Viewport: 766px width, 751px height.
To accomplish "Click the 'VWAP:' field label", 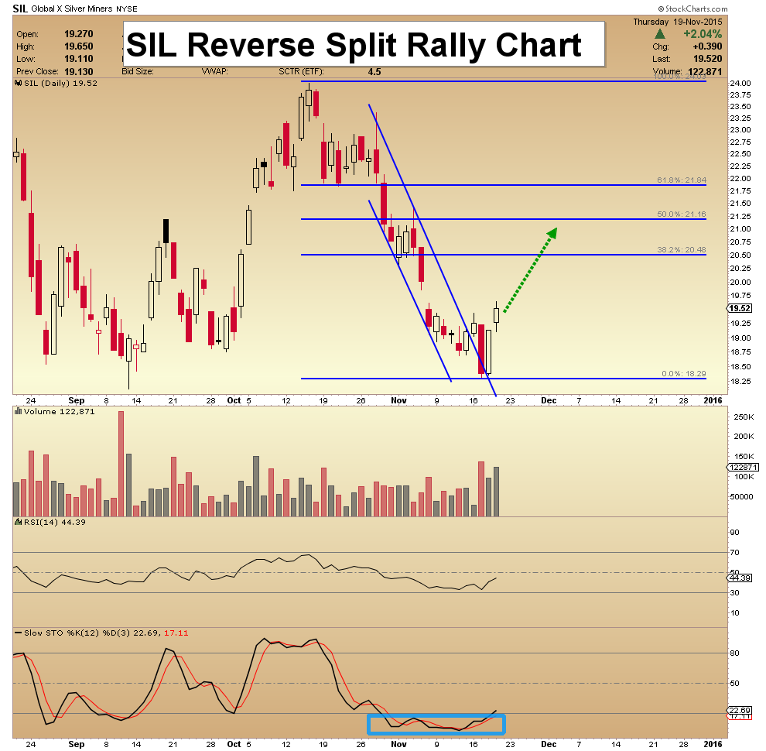I will click(215, 71).
